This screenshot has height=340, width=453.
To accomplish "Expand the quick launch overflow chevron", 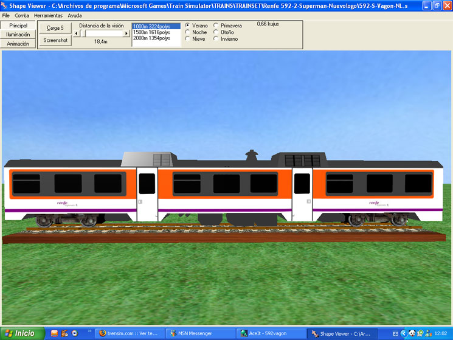I will click(x=91, y=332).
